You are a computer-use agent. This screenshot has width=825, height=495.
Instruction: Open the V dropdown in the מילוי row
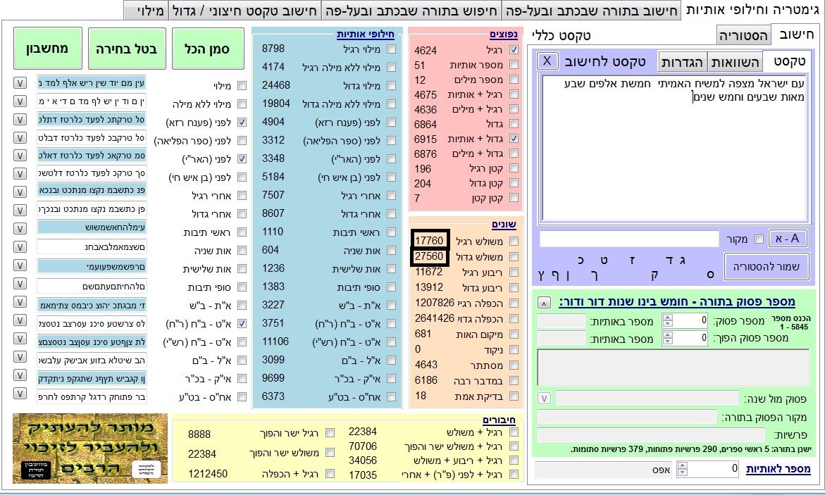[20, 84]
